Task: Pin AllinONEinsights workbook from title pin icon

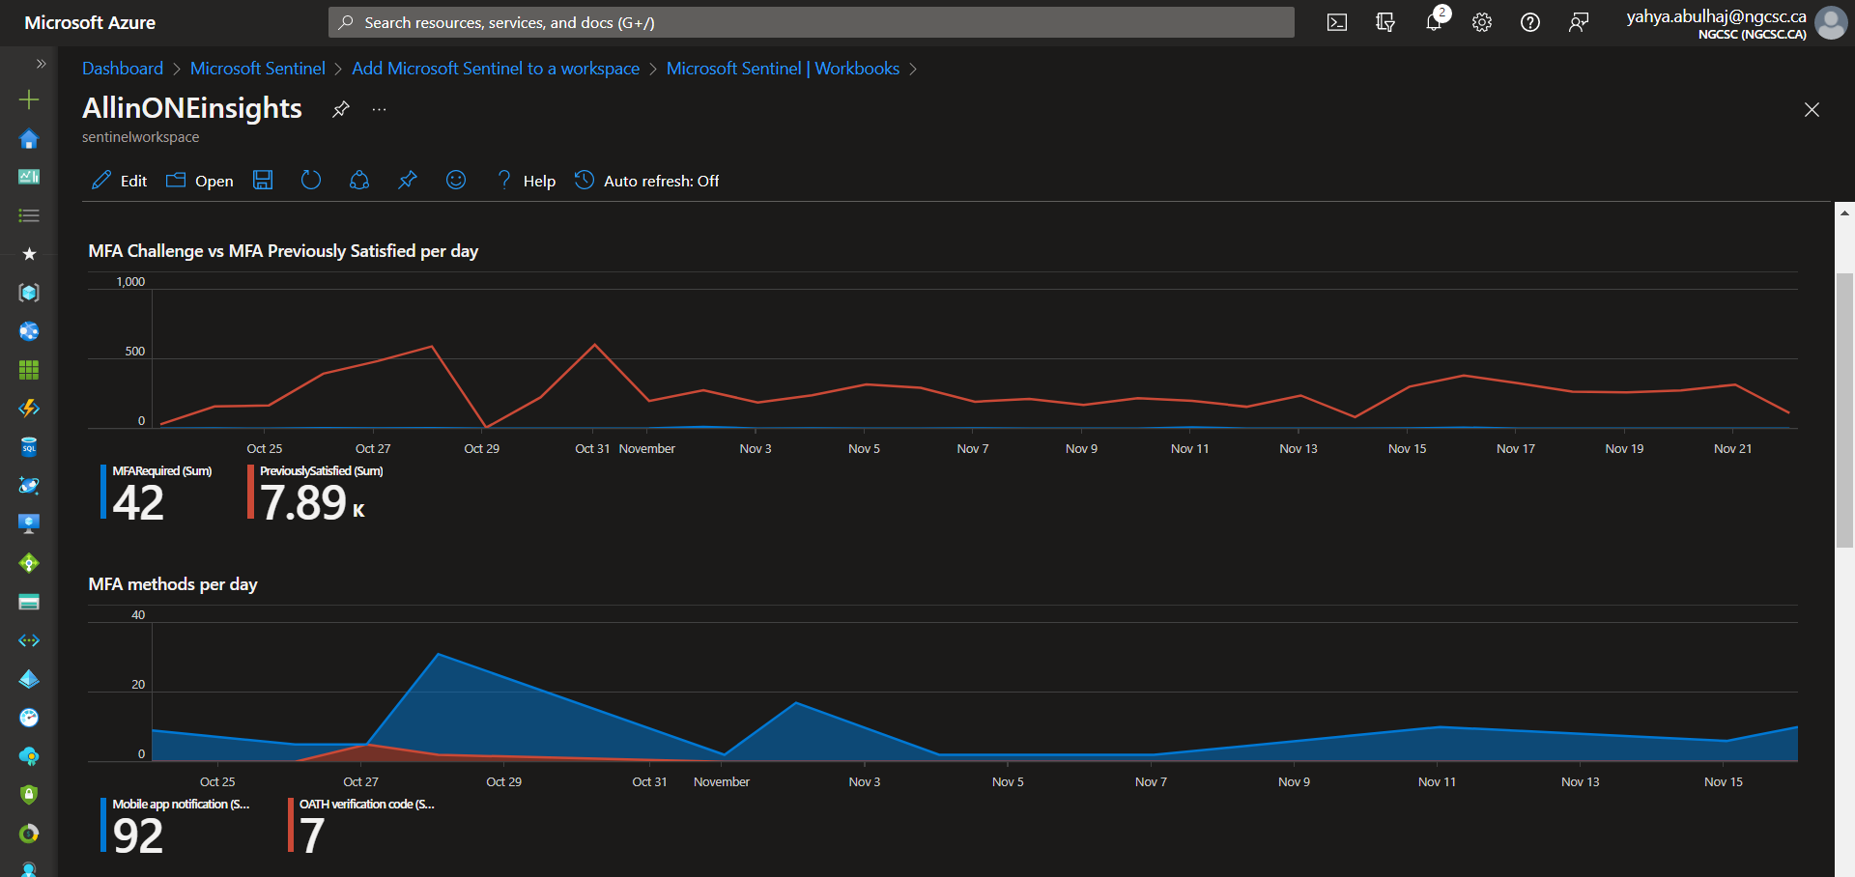Action: [340, 109]
